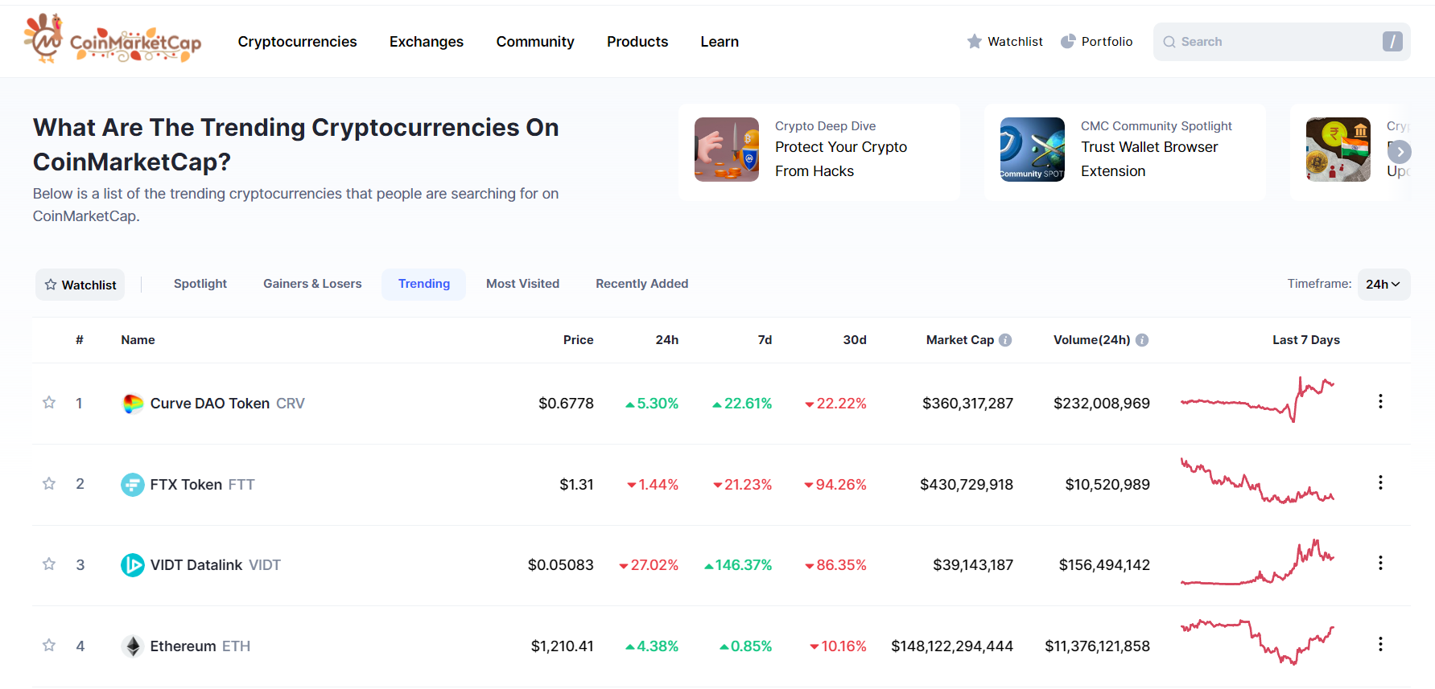Click in the Search input field
The image size is (1435, 689).
(1281, 42)
